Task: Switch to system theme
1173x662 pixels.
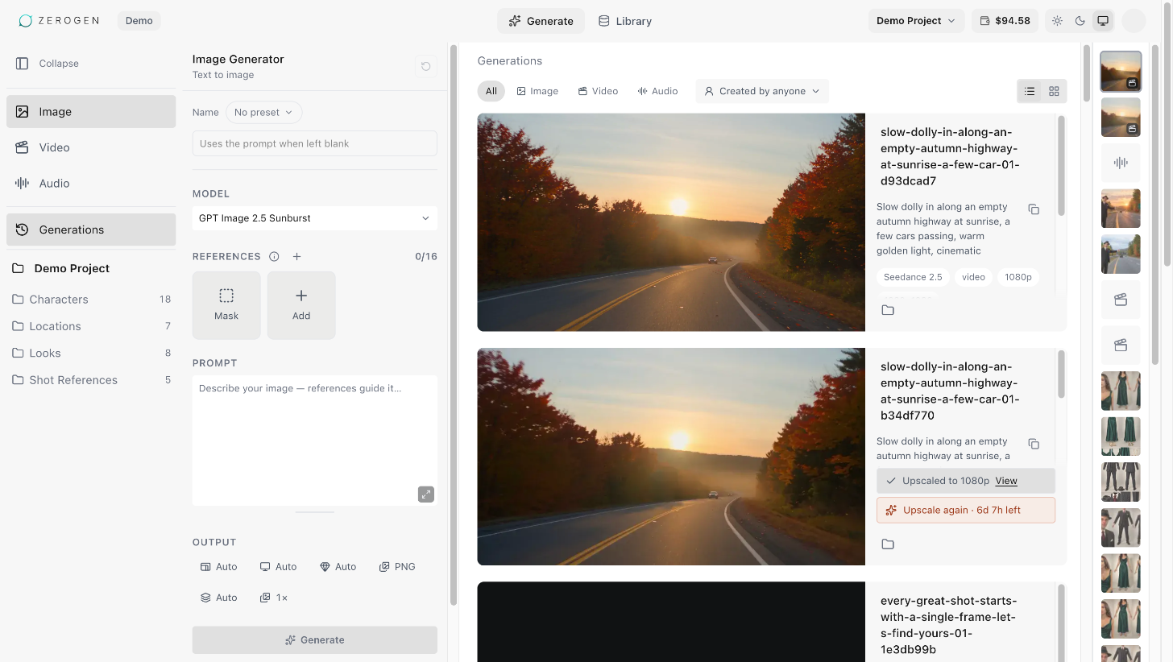Action: click(x=1104, y=21)
